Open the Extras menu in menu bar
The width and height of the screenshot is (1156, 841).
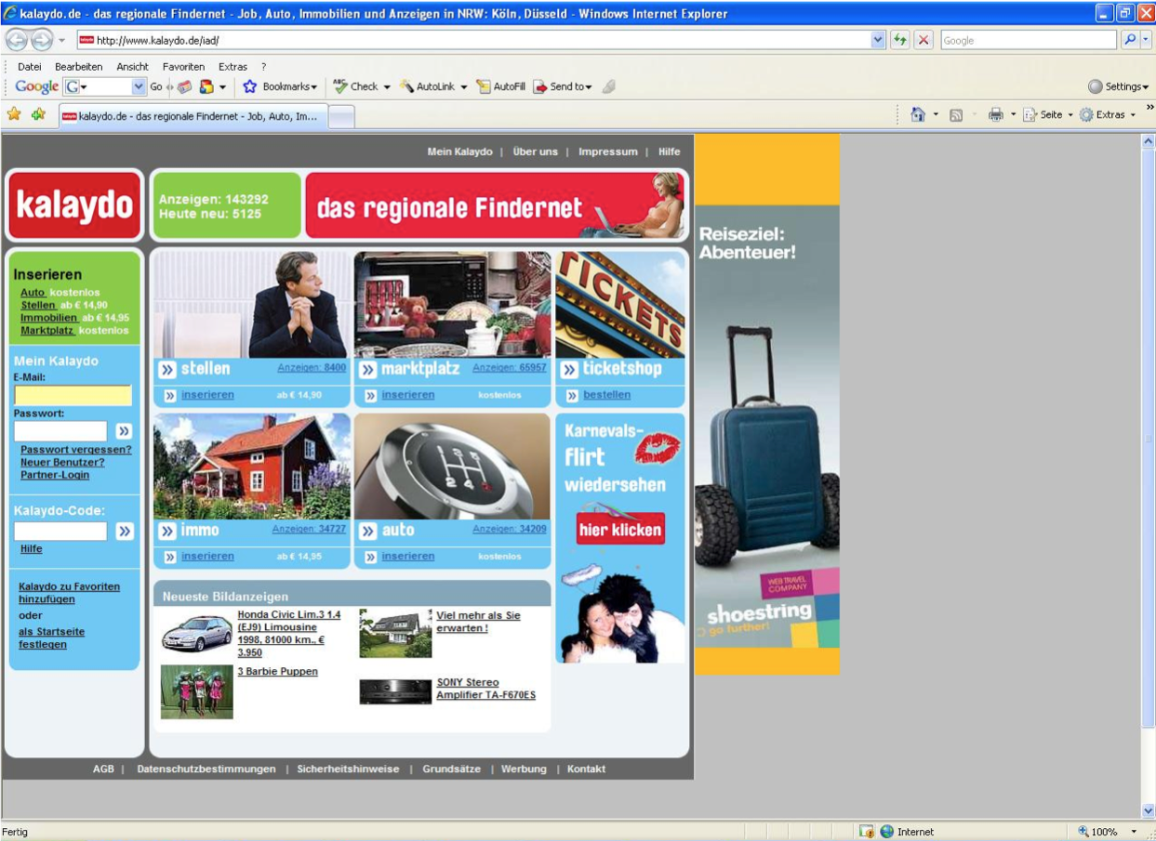(x=233, y=67)
